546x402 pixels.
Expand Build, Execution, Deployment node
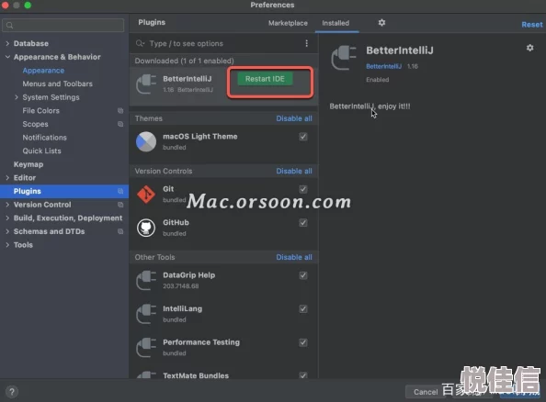(x=7, y=218)
